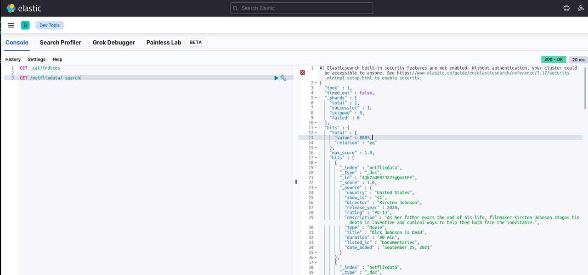
Task: Collapse the hits array at line 17
Action: coord(316,158)
